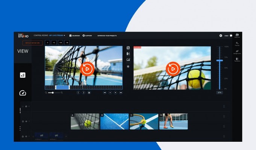Select the tennis racket thumbnail C
The image size is (256, 150).
coord(144,121)
